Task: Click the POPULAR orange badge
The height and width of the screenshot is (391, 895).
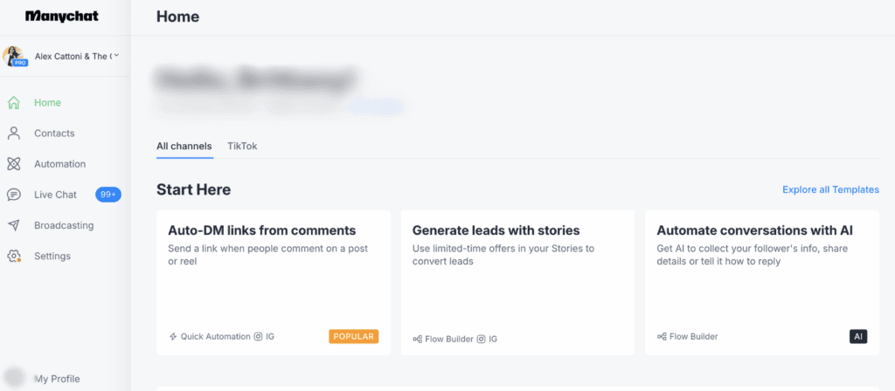Action: tap(354, 336)
